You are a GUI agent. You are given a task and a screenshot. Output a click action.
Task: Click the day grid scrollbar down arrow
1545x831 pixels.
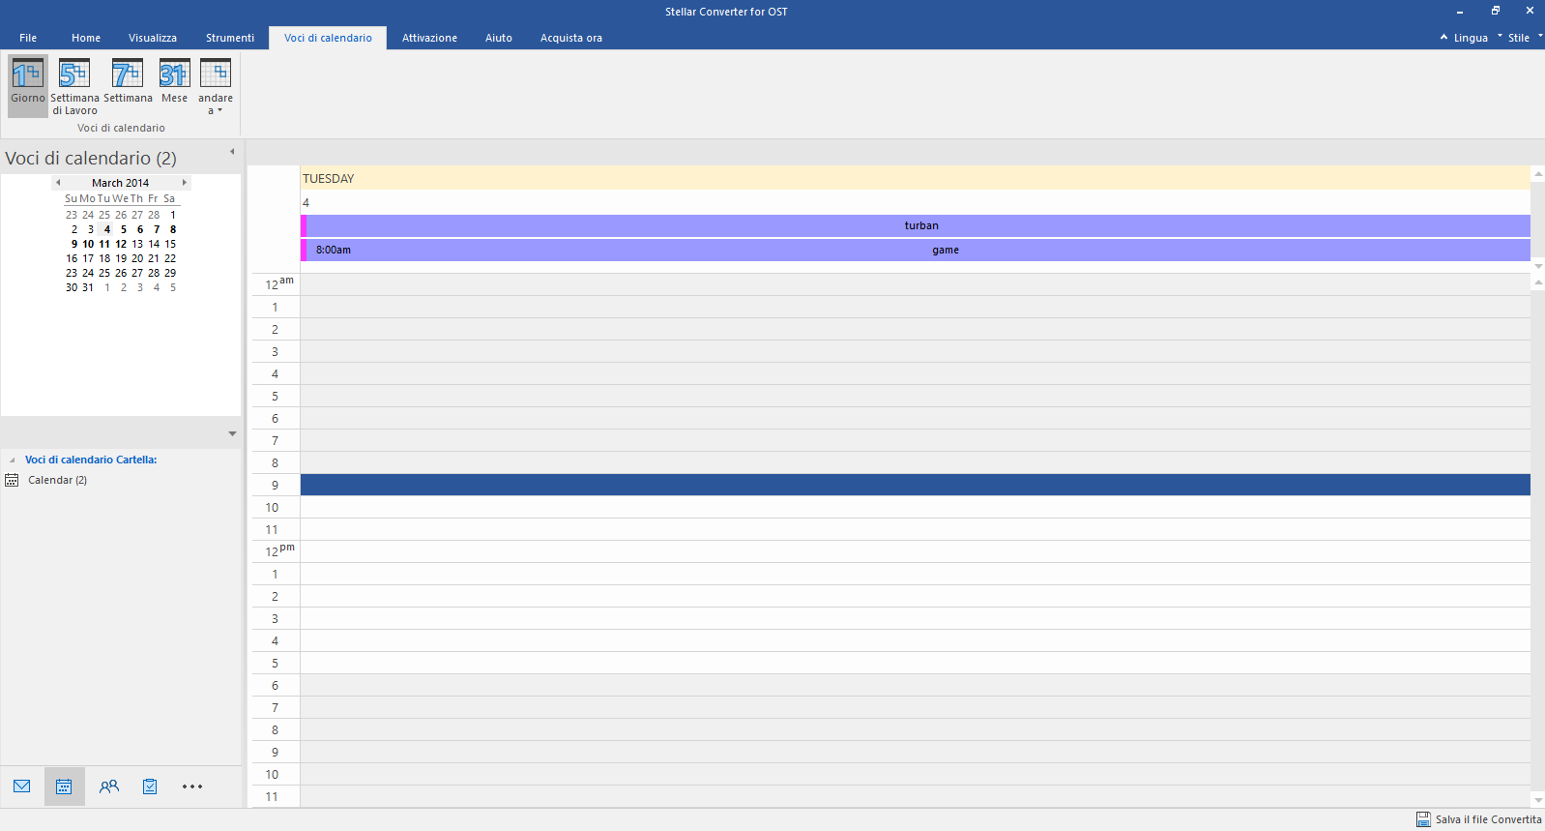coord(1538,800)
